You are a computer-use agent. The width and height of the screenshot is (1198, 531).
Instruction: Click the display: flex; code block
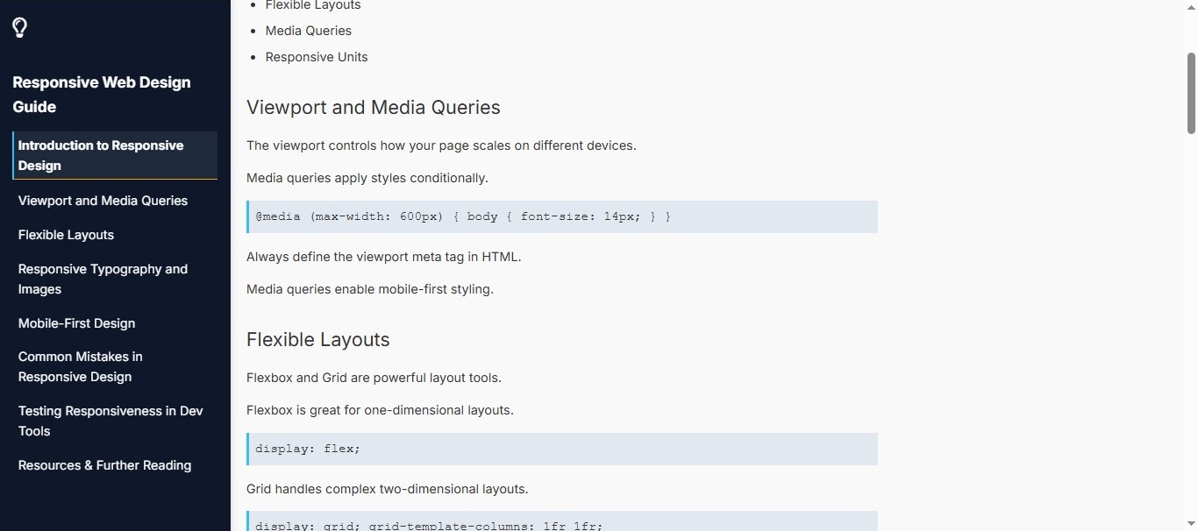562,449
